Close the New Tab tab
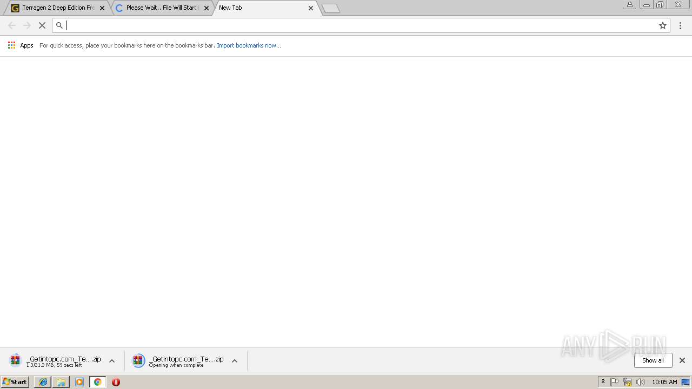692x389 pixels. (311, 8)
